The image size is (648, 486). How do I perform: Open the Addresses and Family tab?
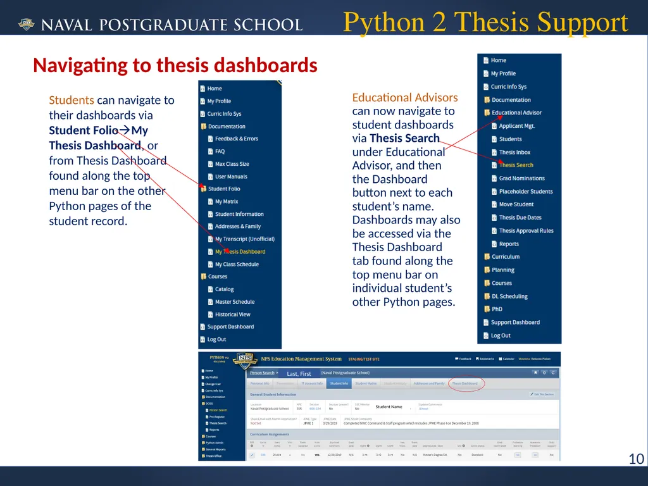point(429,383)
